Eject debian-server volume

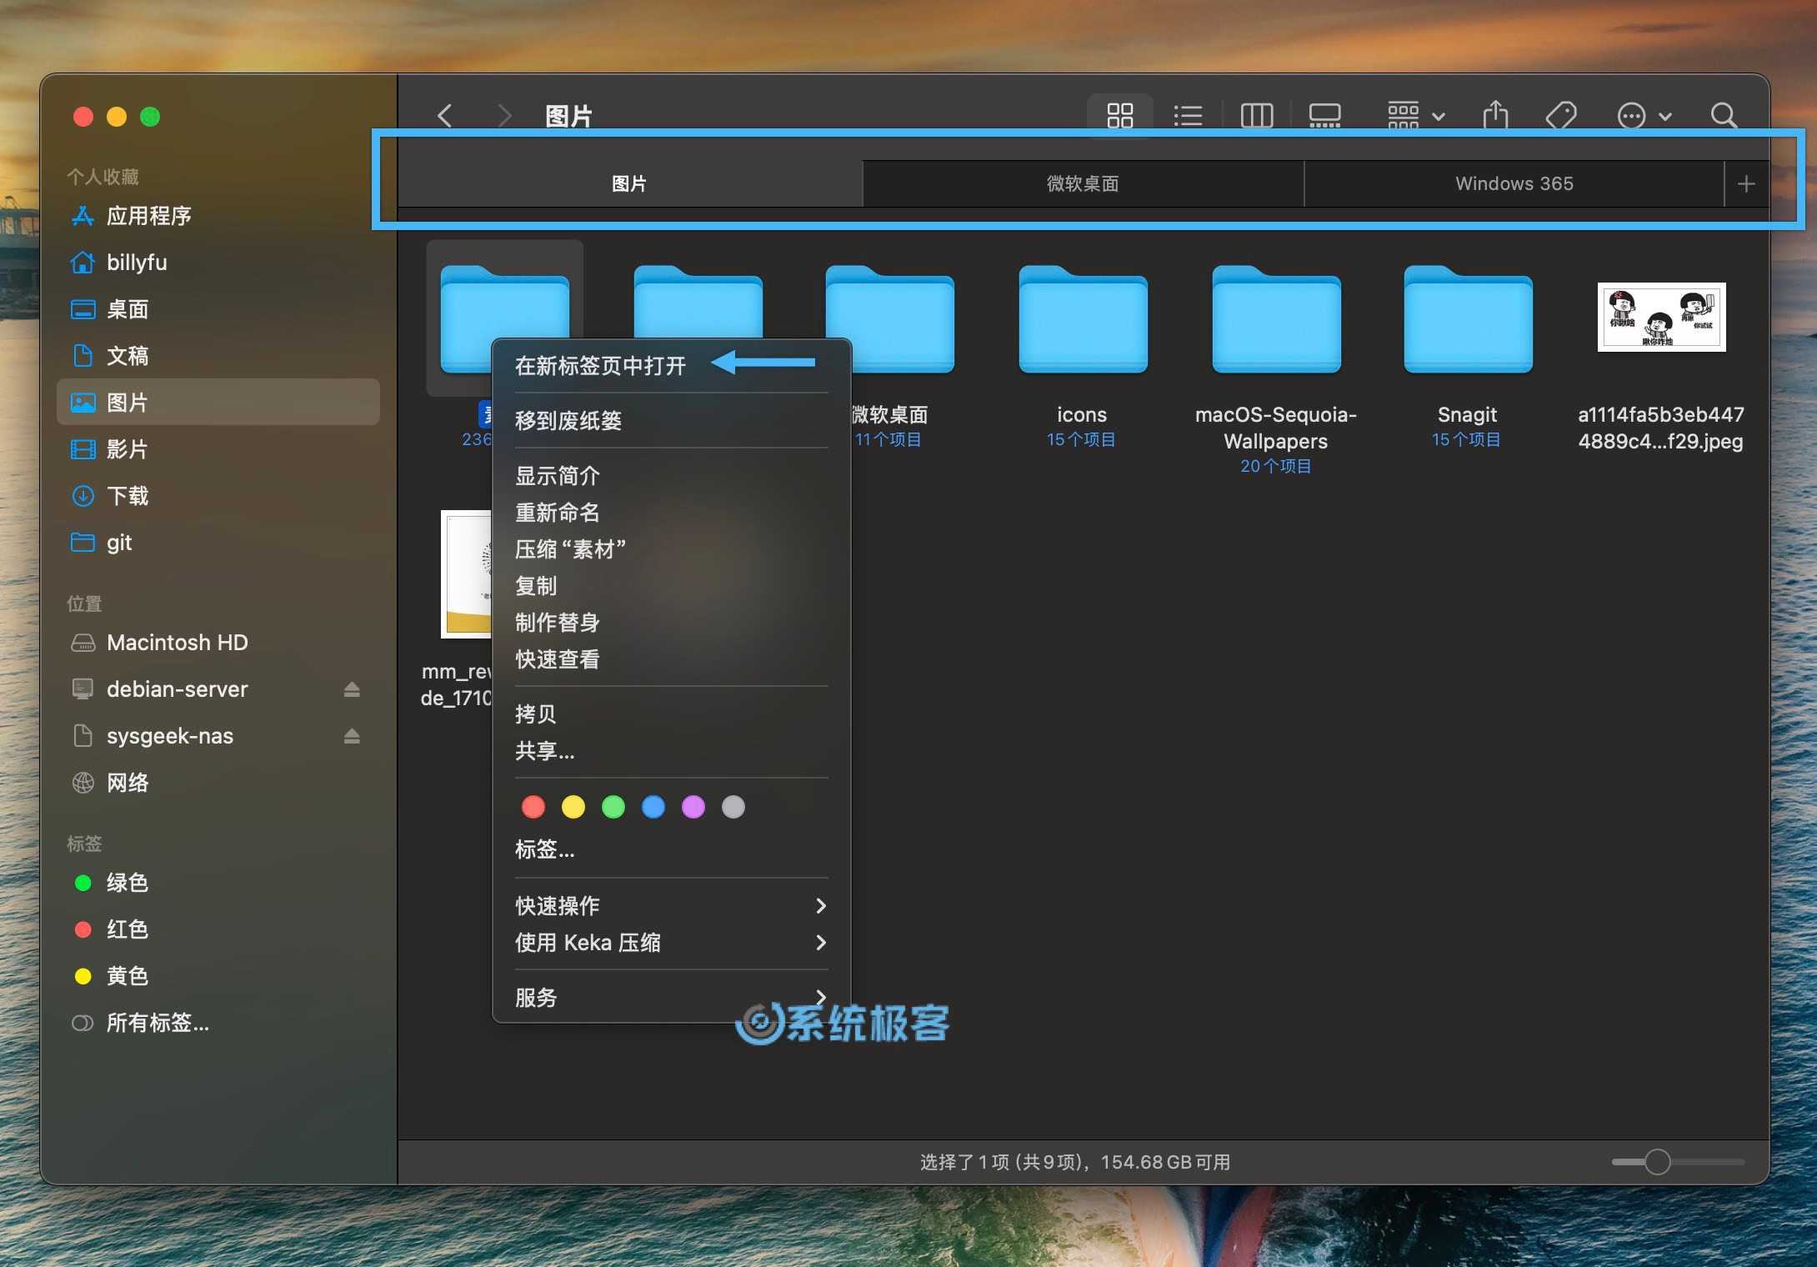click(352, 689)
